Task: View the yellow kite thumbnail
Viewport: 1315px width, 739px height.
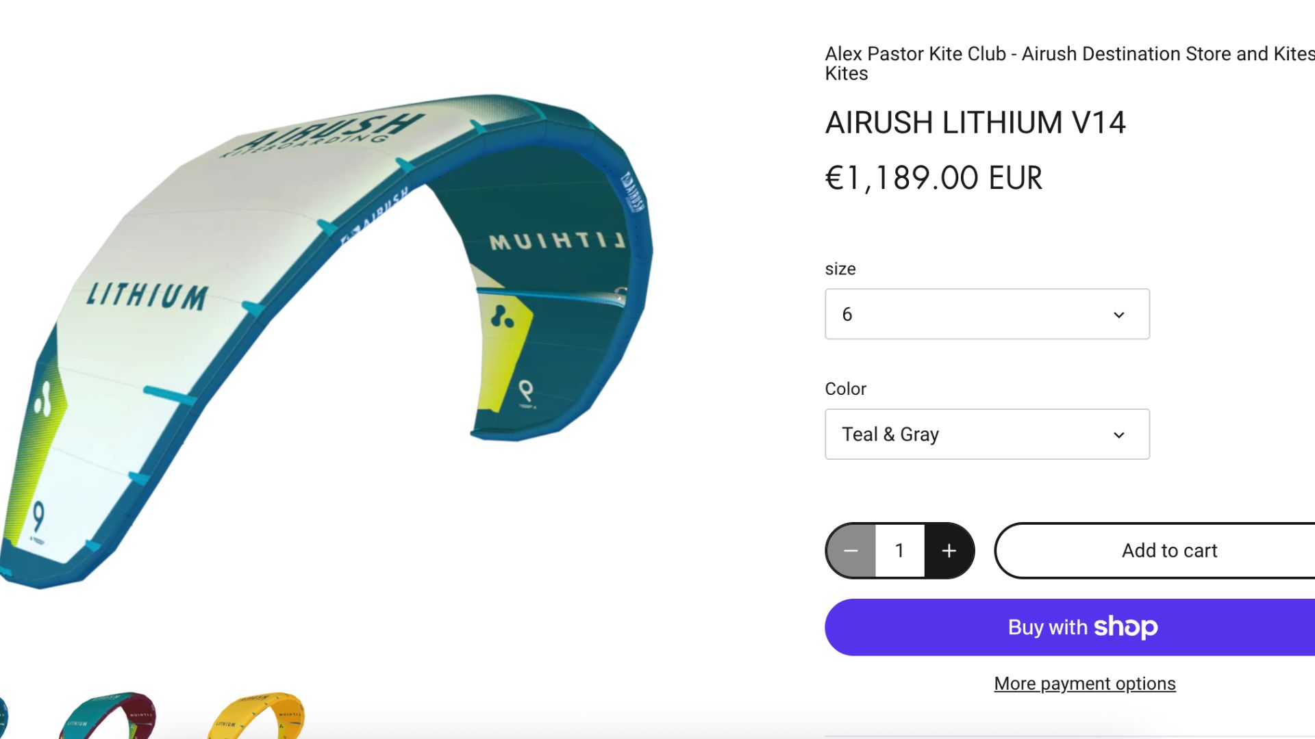Action: [255, 715]
